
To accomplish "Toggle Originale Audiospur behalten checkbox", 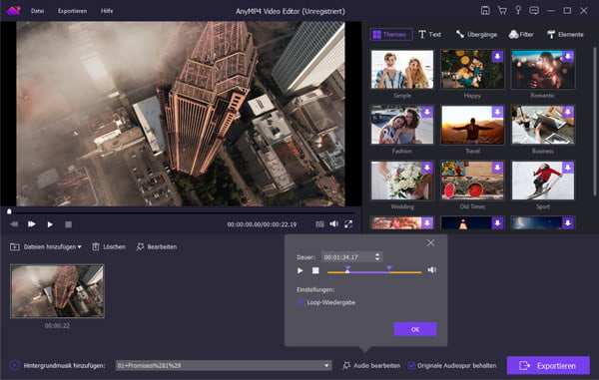I will [x=411, y=365].
